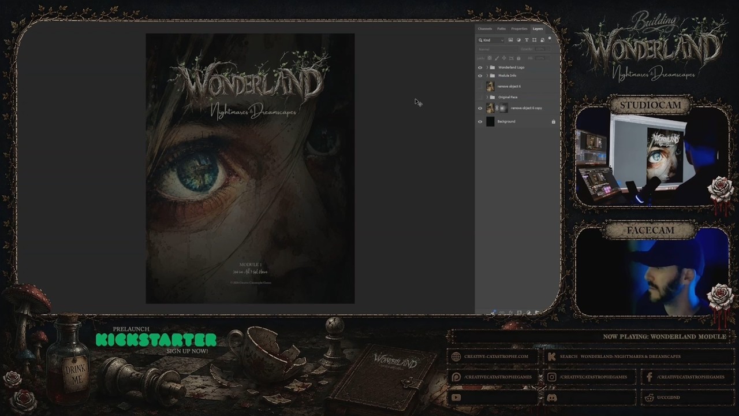739x416 pixels.
Task: Click Module Info group folder icon
Action: pyautogui.click(x=492, y=76)
